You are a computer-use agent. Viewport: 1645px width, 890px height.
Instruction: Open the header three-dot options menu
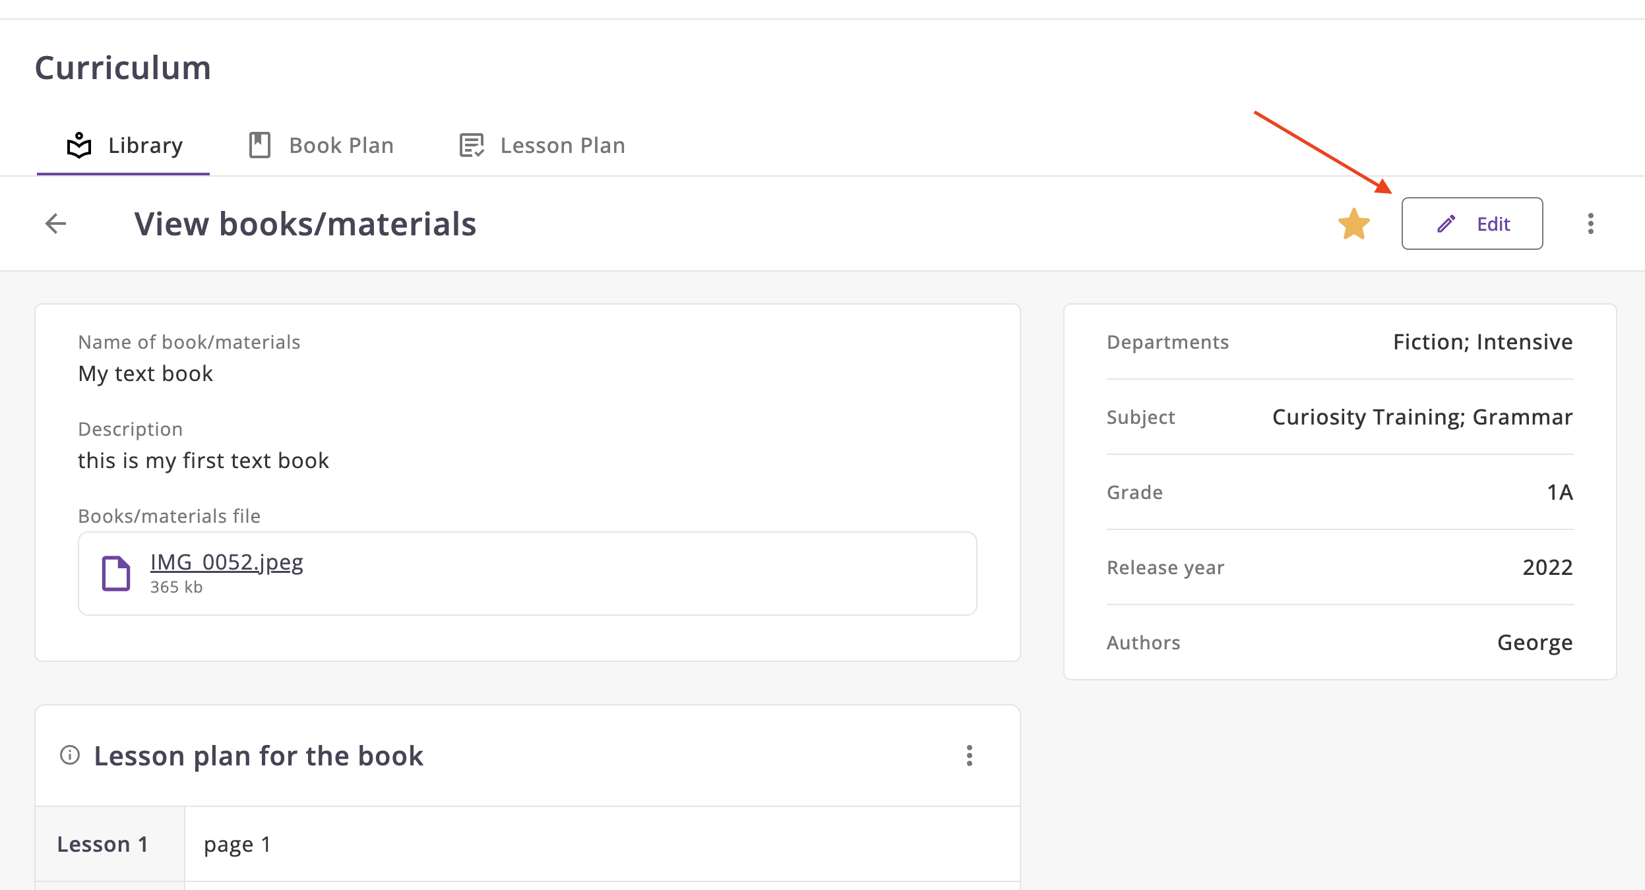(1590, 224)
